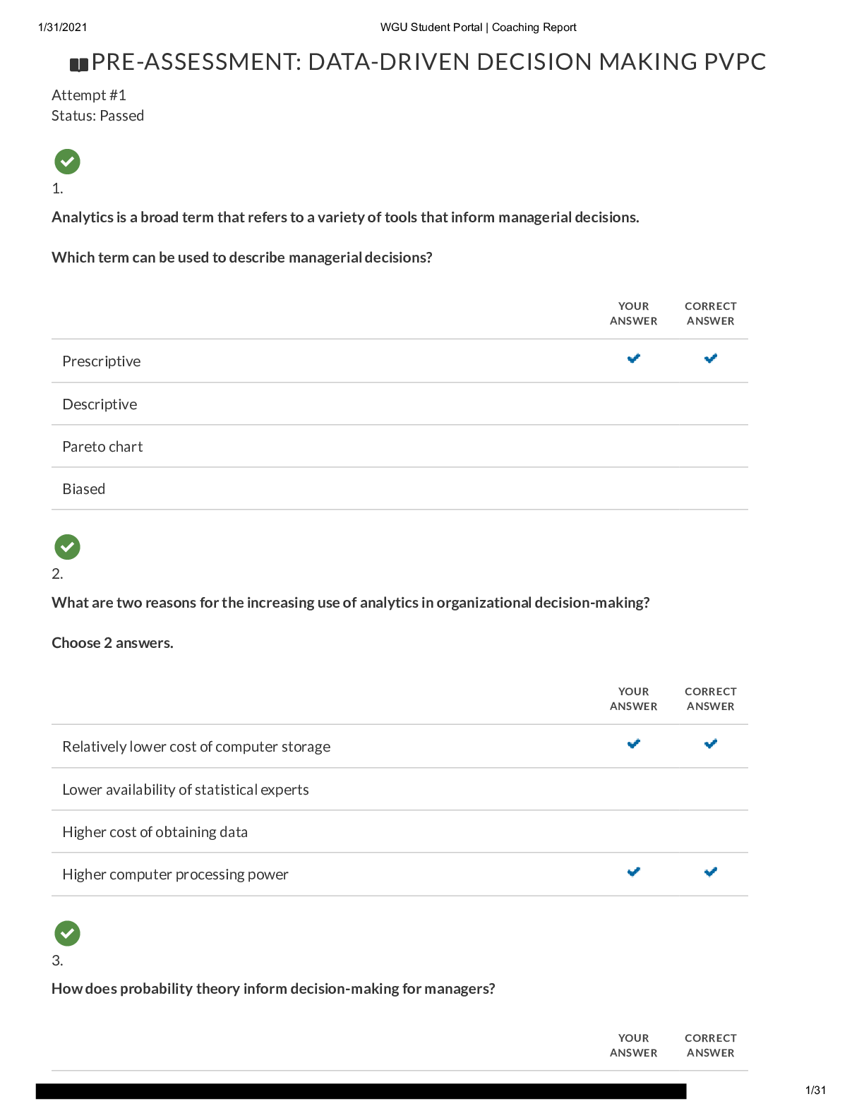The height and width of the screenshot is (1118, 864).
Task: Click Correct Answer checkmark for Prescriptive
Action: [x=711, y=359]
